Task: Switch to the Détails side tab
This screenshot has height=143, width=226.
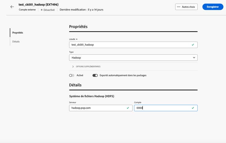Action: coord(16,41)
